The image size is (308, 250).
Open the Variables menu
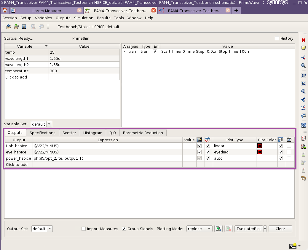pyautogui.click(x=43, y=18)
